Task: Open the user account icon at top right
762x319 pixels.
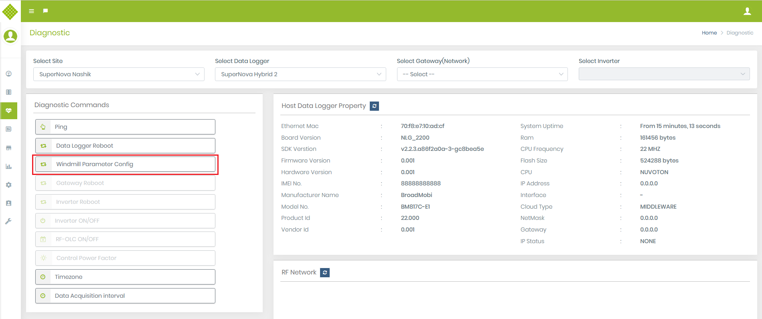Action: click(747, 11)
